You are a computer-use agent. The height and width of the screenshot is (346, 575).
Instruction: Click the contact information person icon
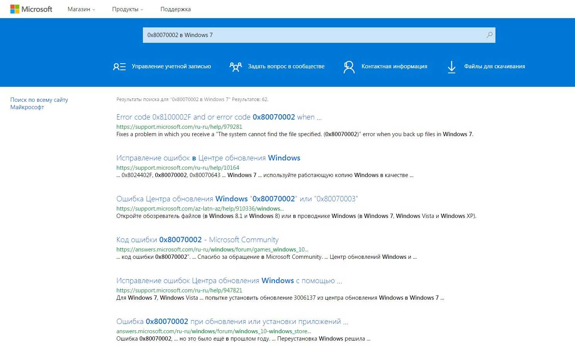[x=349, y=67]
